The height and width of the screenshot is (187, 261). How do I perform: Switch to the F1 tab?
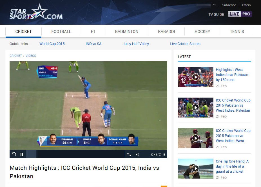click(x=93, y=31)
